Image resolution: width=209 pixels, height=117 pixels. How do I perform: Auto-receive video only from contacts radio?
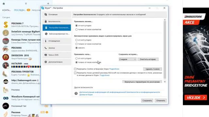76,44
